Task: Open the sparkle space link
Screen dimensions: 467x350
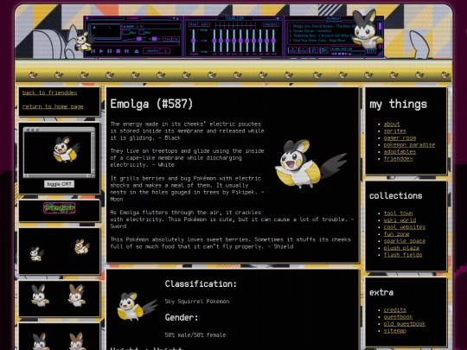Action: point(405,241)
